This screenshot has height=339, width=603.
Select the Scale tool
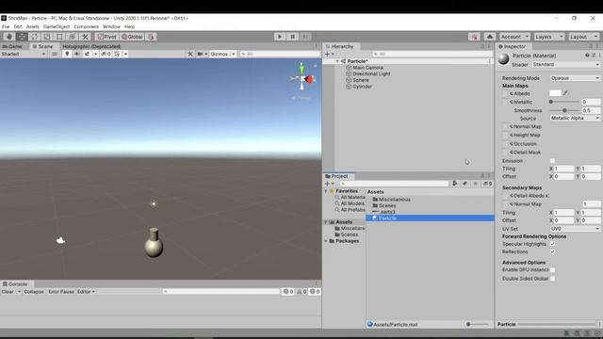(x=47, y=37)
